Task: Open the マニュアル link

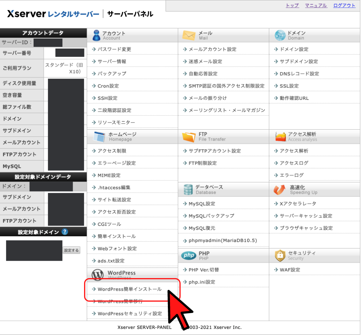Action: (x=316, y=5)
